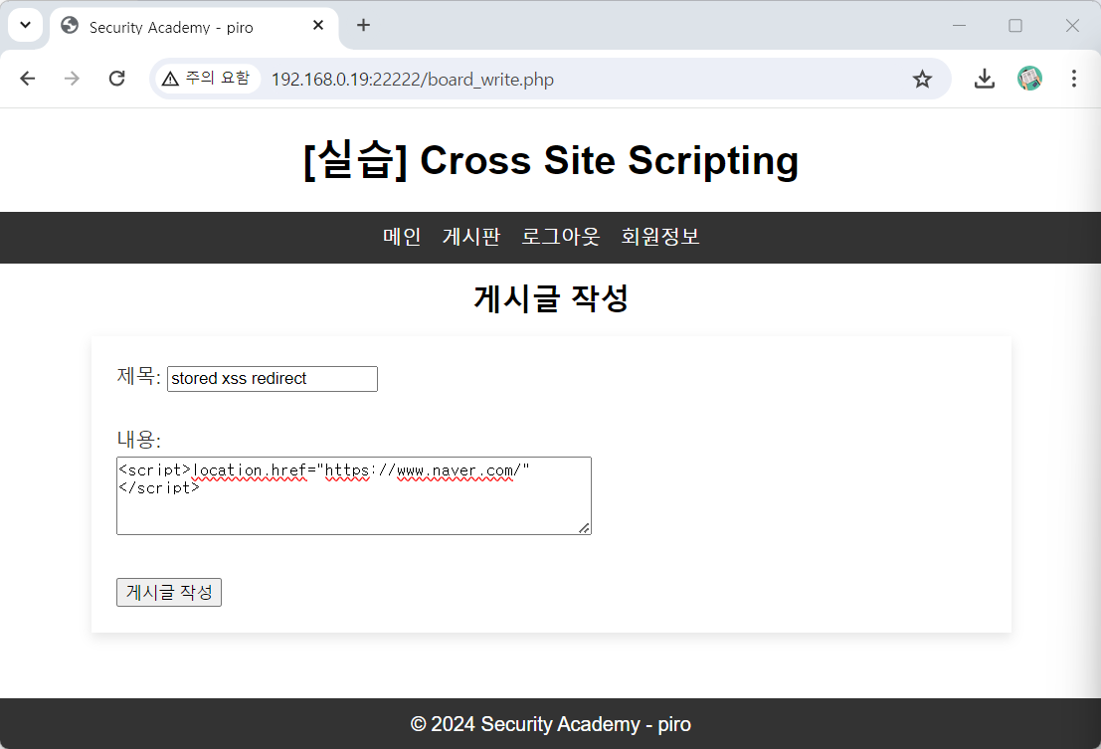
Task: Click the '내용:' label
Action: 139,440
